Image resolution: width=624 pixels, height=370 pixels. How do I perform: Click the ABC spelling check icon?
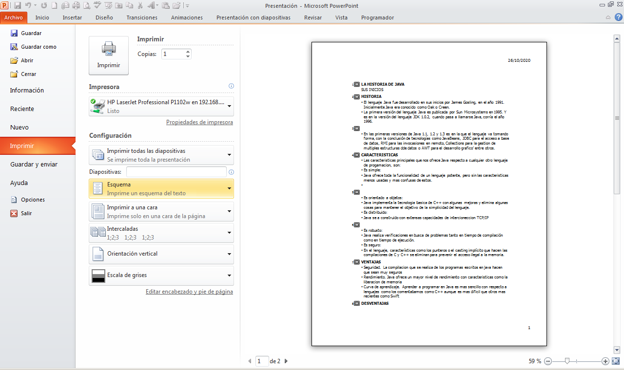[97, 6]
